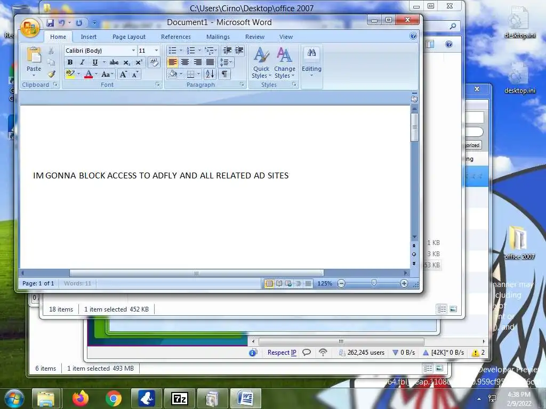Open the Change Styles menu

click(285, 63)
